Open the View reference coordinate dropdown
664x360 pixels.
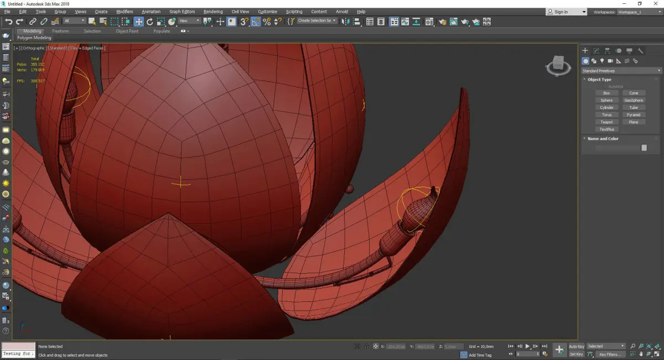(x=189, y=21)
